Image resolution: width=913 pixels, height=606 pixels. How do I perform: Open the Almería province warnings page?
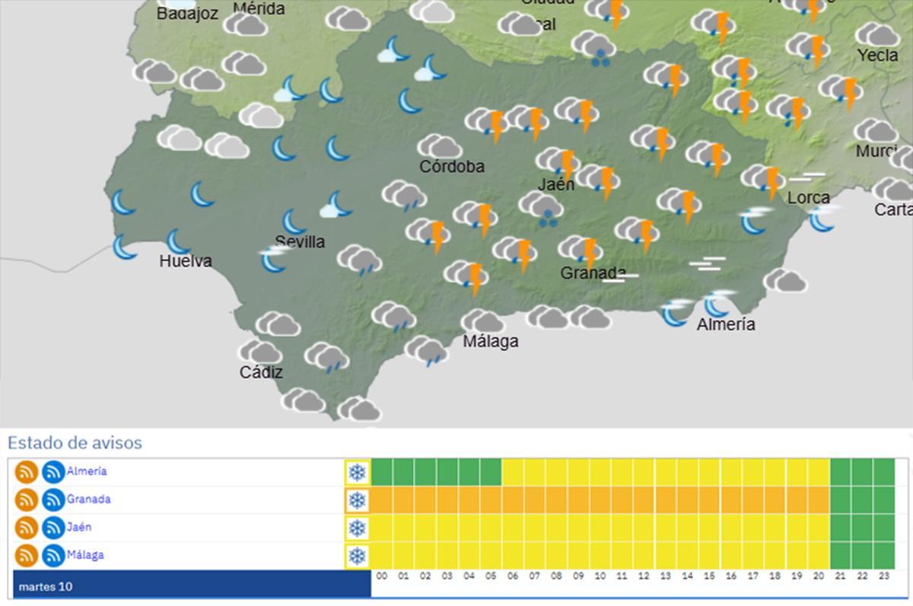click(86, 471)
